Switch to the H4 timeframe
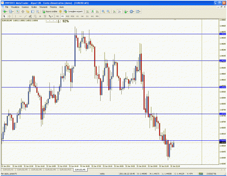Image resolution: width=227 pixels, height=176 pixels. [x=82, y=16]
